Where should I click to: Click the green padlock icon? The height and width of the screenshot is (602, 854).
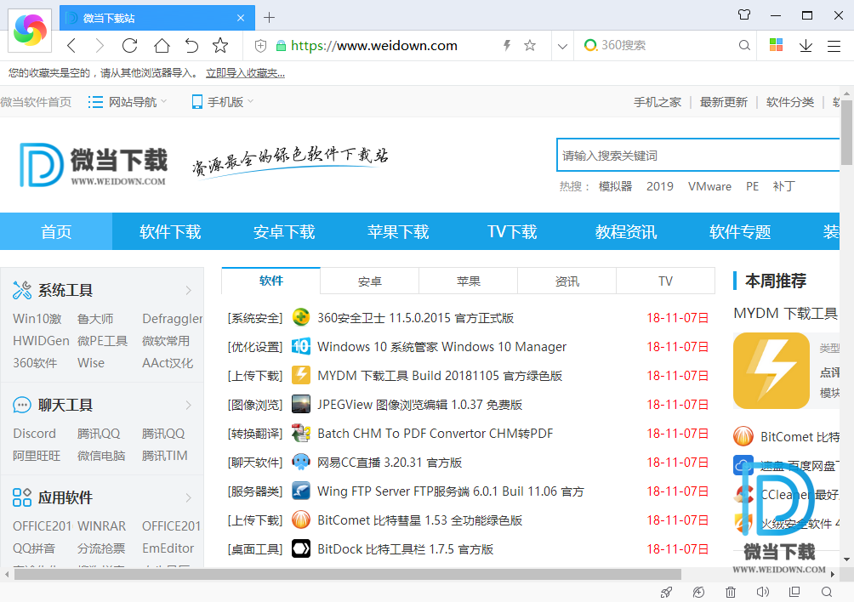pos(281,46)
